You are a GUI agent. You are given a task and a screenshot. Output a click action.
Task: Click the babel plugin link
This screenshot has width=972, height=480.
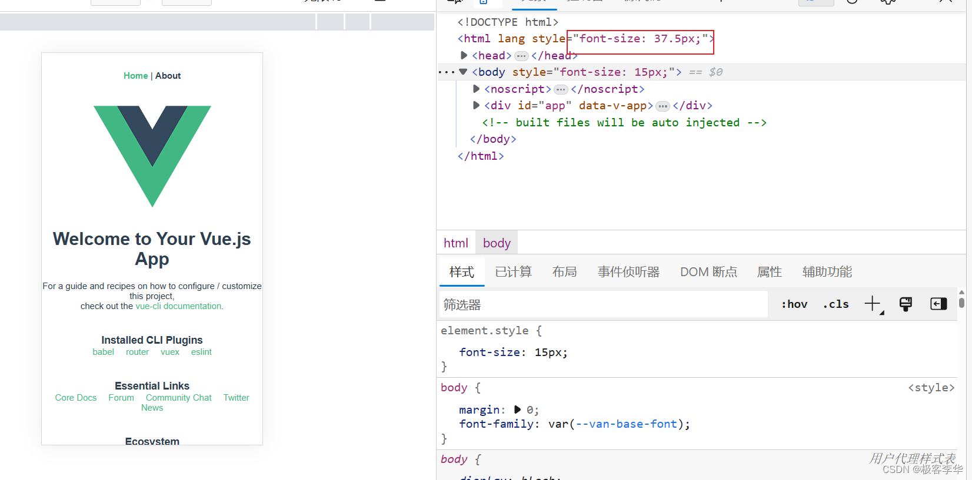pyautogui.click(x=103, y=352)
